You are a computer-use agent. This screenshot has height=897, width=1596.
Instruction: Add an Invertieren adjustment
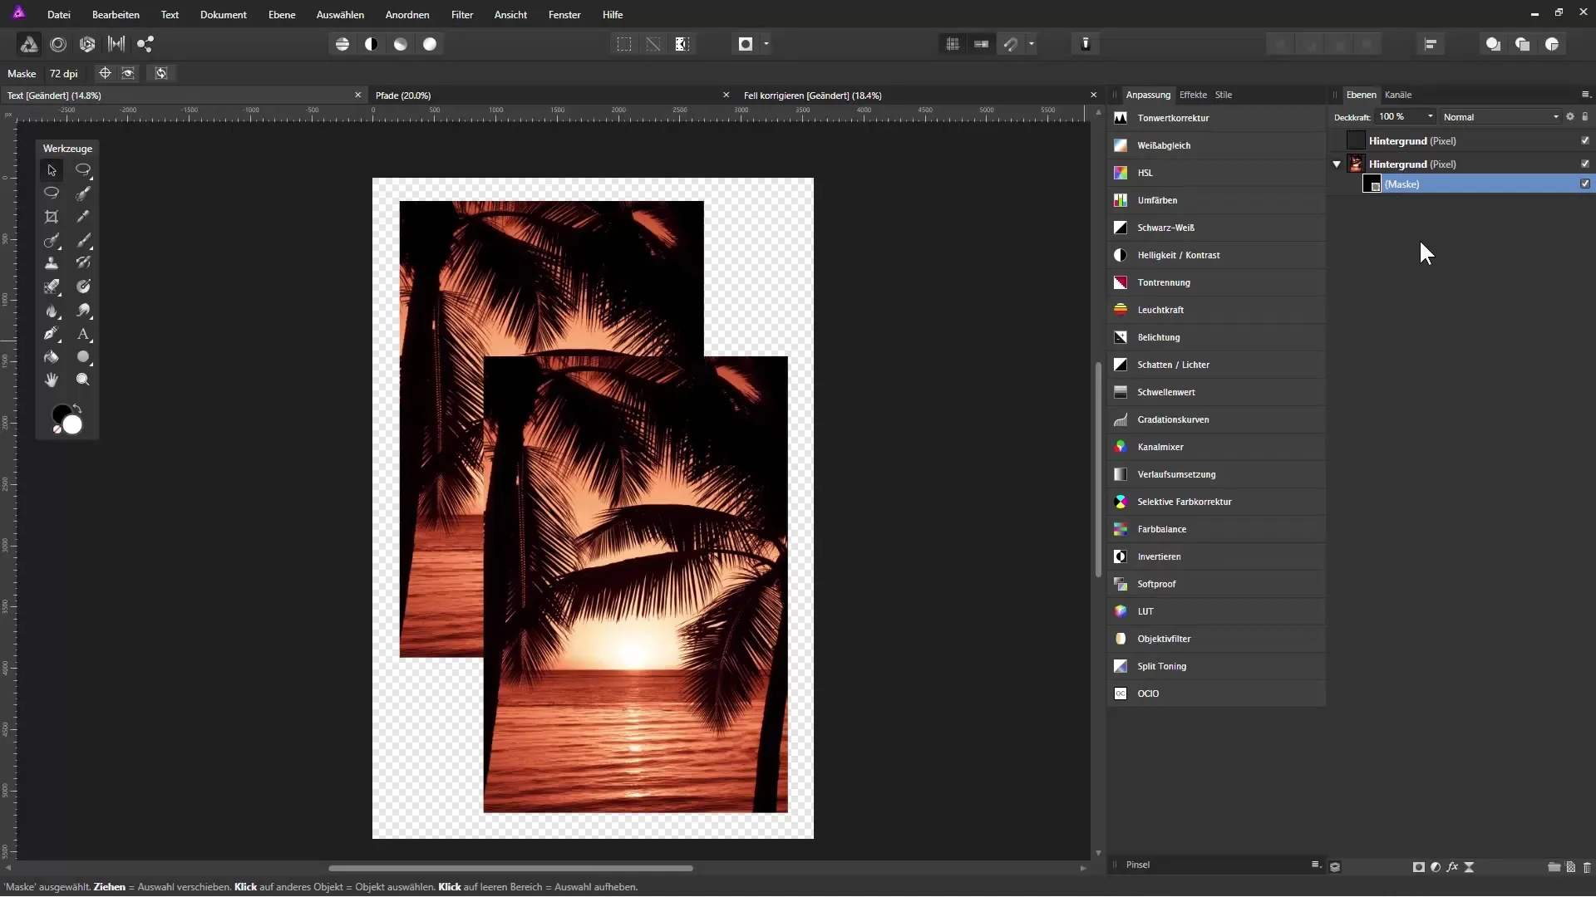pyautogui.click(x=1217, y=556)
